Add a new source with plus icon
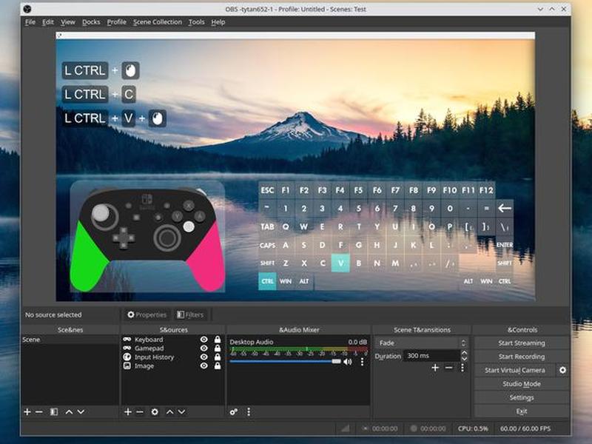Viewport: 592px width, 444px height. pyautogui.click(x=127, y=412)
